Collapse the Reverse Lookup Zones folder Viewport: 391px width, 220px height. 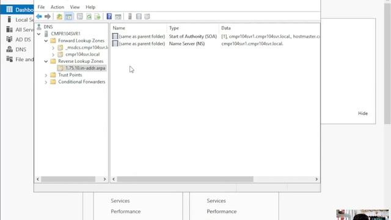pos(46,61)
